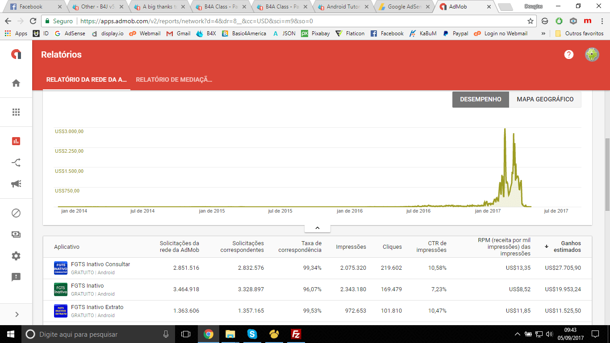Switch to Mapa Geográfico view
Image resolution: width=610 pixels, height=343 pixels.
[545, 99]
